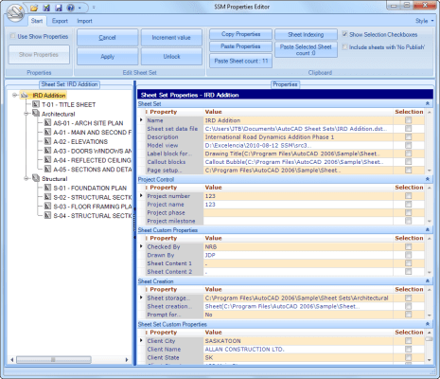This screenshot has width=440, height=379.
Task: Switch to the Export ribbon tab
Action: pyautogui.click(x=60, y=21)
